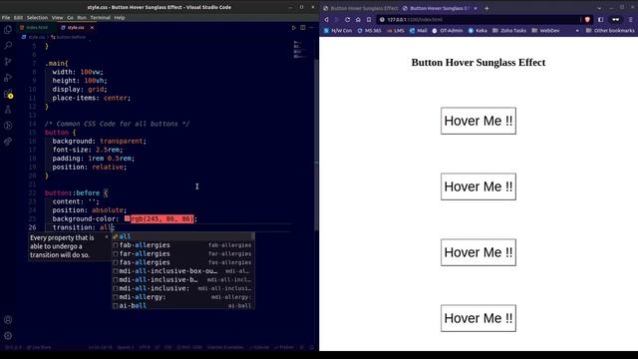This screenshot has width=638, height=359.
Task: Open the browser tab search dropdown
Action: (599, 8)
